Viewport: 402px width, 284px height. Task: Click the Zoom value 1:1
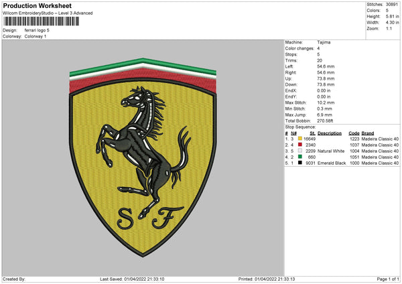point(389,28)
